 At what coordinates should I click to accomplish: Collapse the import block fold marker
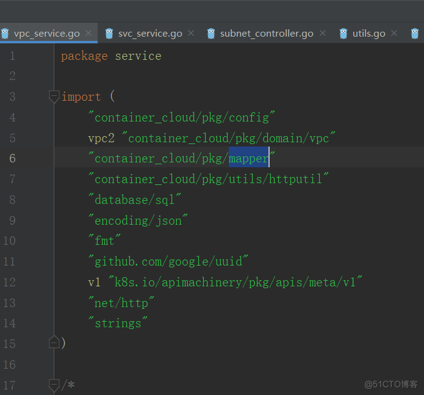pyautogui.click(x=54, y=96)
